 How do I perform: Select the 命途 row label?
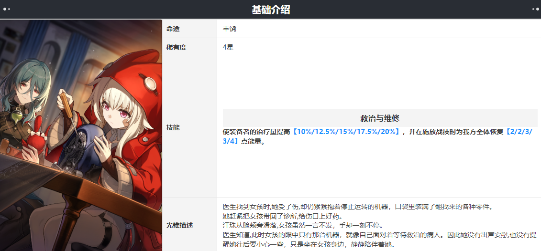173,29
